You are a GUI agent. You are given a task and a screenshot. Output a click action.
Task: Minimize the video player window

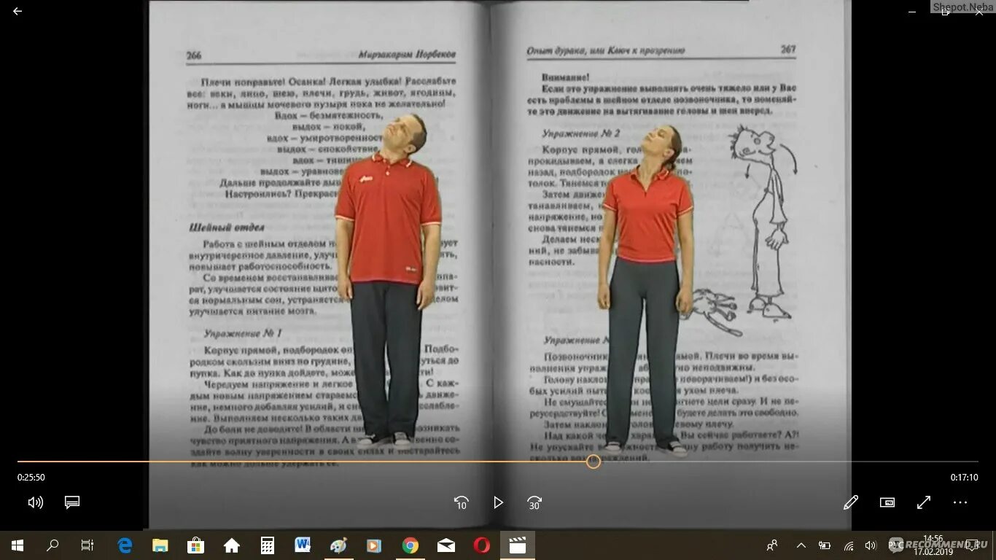912,12
